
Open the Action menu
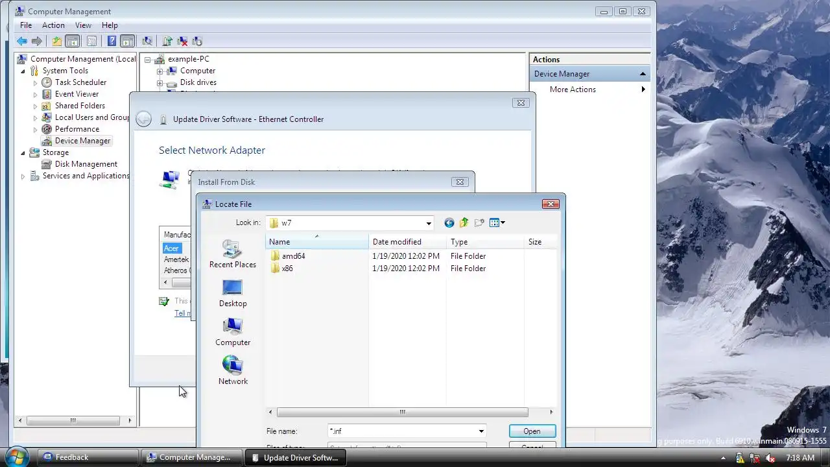53,25
